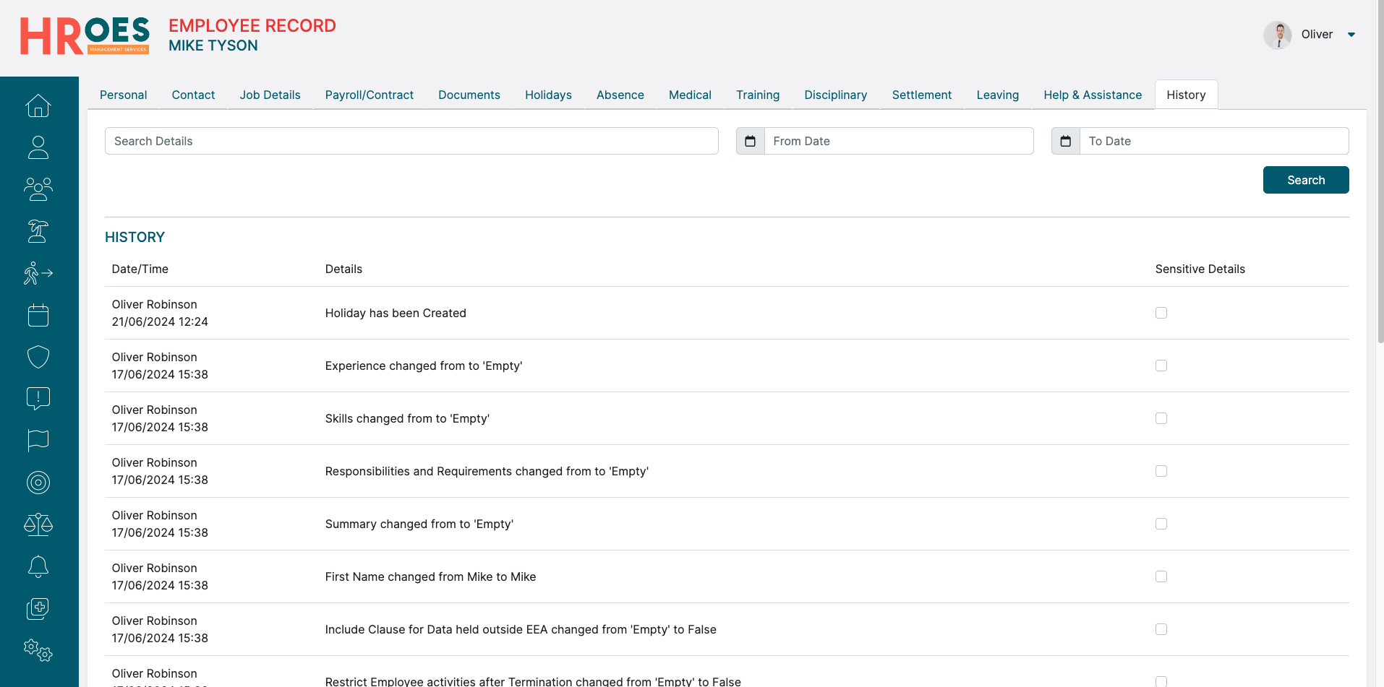Click the HROES logo link
Image resolution: width=1384 pixels, height=687 pixels.
coord(85,36)
